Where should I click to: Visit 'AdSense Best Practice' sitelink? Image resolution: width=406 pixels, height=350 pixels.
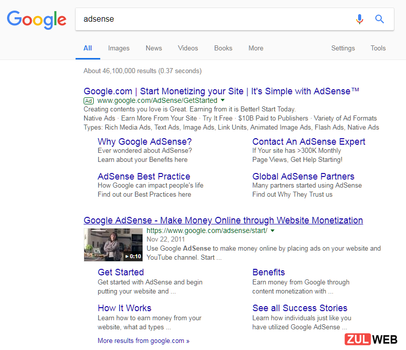(144, 177)
